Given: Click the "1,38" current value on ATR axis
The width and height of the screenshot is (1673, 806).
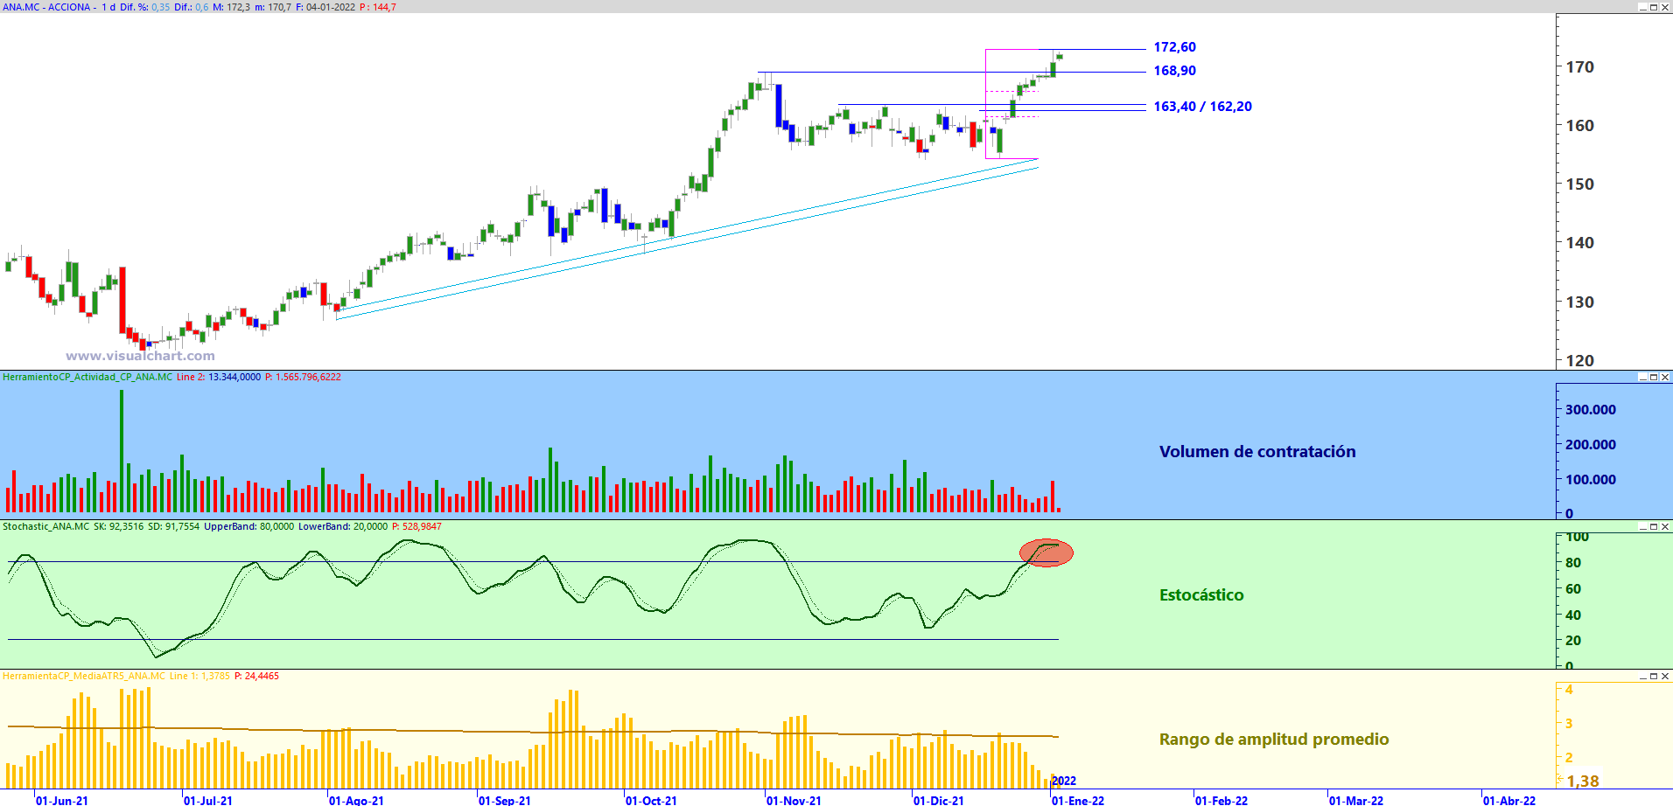Looking at the screenshot, I should click(x=1583, y=782).
